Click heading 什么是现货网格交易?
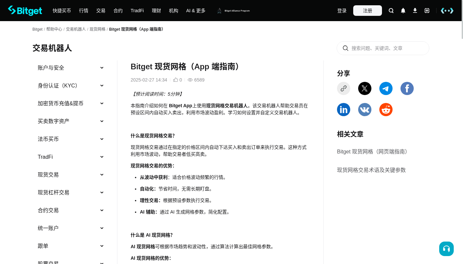This screenshot has width=463, height=264. [x=153, y=136]
